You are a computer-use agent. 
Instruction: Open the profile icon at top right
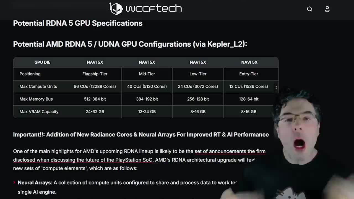click(x=327, y=9)
